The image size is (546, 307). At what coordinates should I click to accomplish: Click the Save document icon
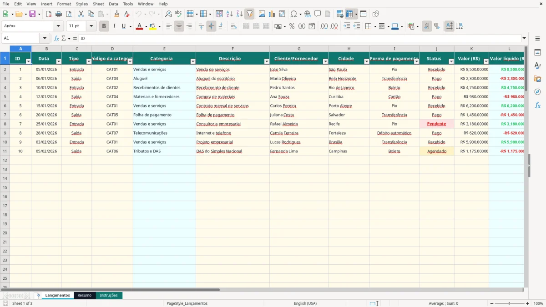tap(32, 14)
